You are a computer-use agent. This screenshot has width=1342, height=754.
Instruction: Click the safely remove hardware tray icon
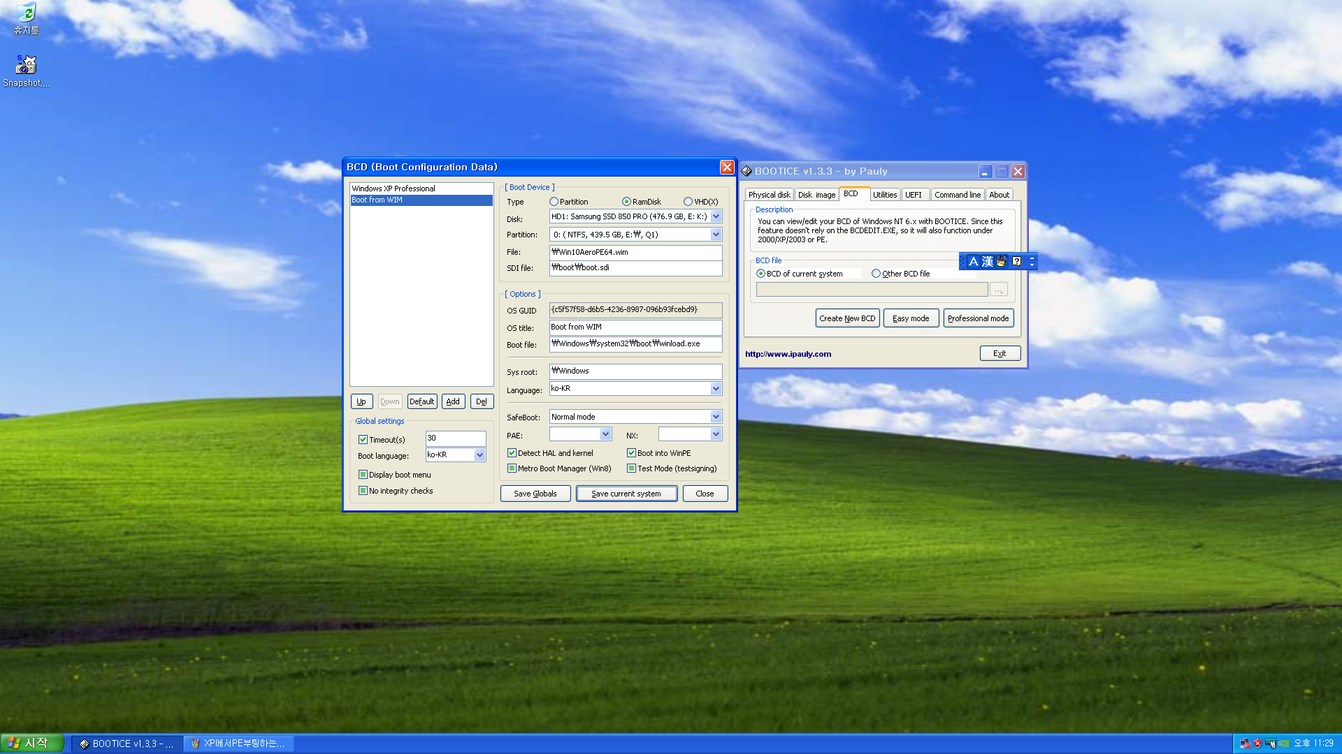point(1270,744)
